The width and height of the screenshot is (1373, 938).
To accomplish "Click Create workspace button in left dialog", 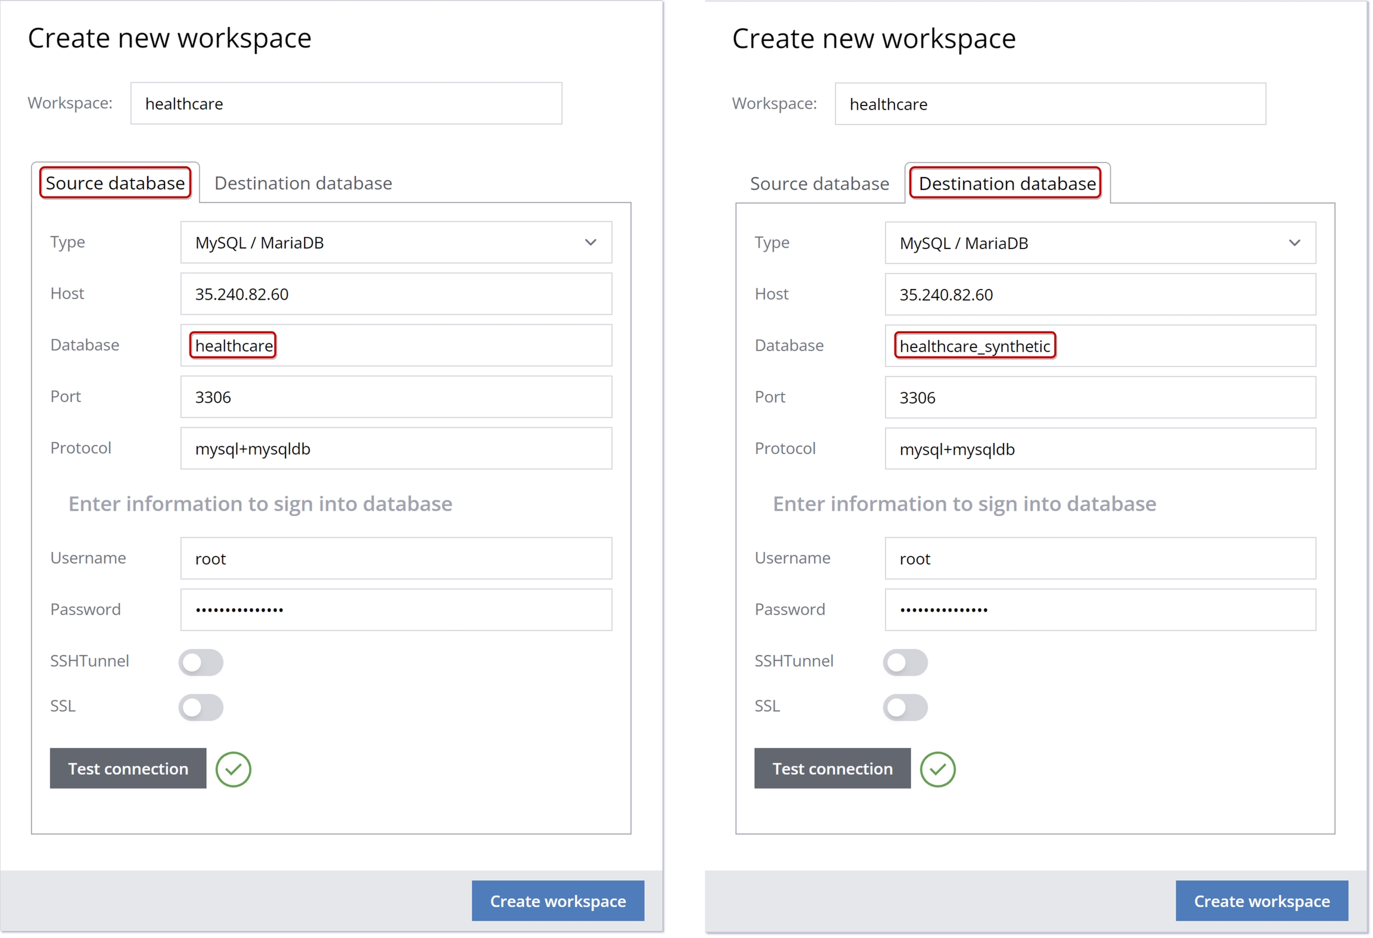I will click(558, 900).
